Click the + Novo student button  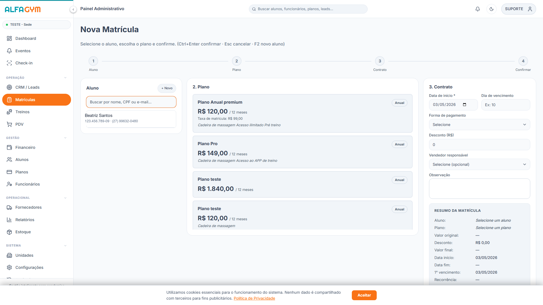coord(167,88)
